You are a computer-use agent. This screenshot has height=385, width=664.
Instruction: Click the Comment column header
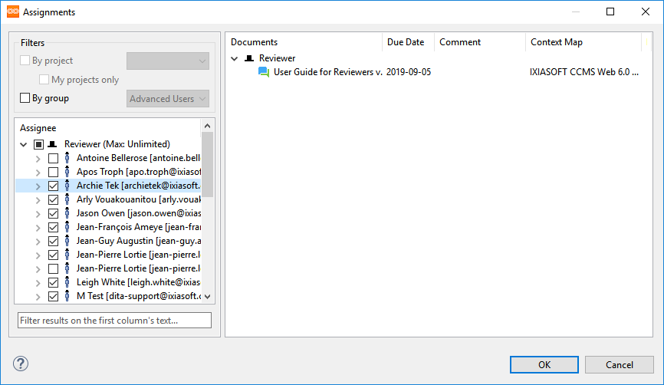pos(480,42)
